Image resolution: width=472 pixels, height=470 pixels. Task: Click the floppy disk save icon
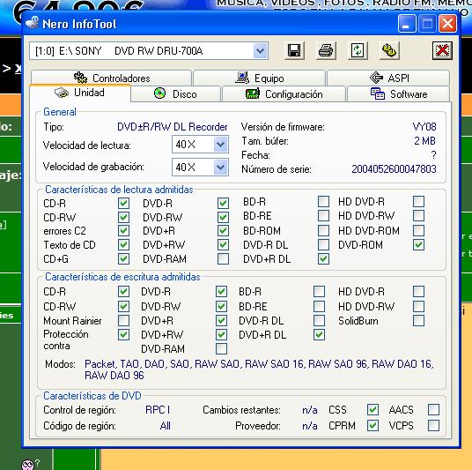click(x=294, y=50)
